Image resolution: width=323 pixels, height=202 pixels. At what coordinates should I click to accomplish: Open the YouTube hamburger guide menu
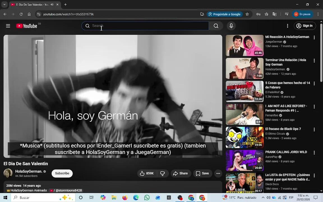pyautogui.click(x=8, y=26)
